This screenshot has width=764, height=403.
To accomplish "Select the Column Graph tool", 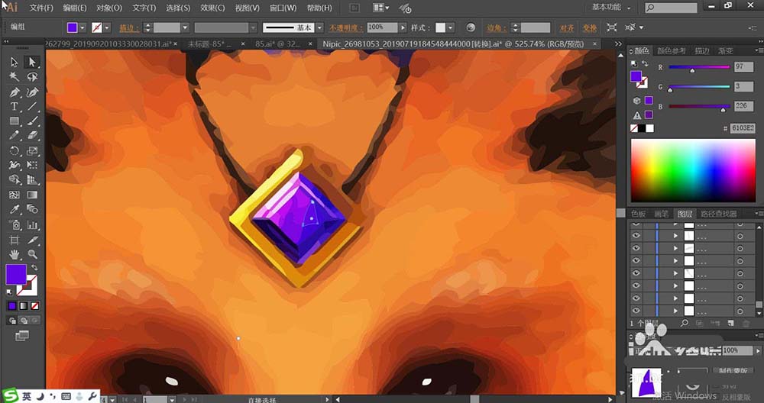I will [x=32, y=225].
